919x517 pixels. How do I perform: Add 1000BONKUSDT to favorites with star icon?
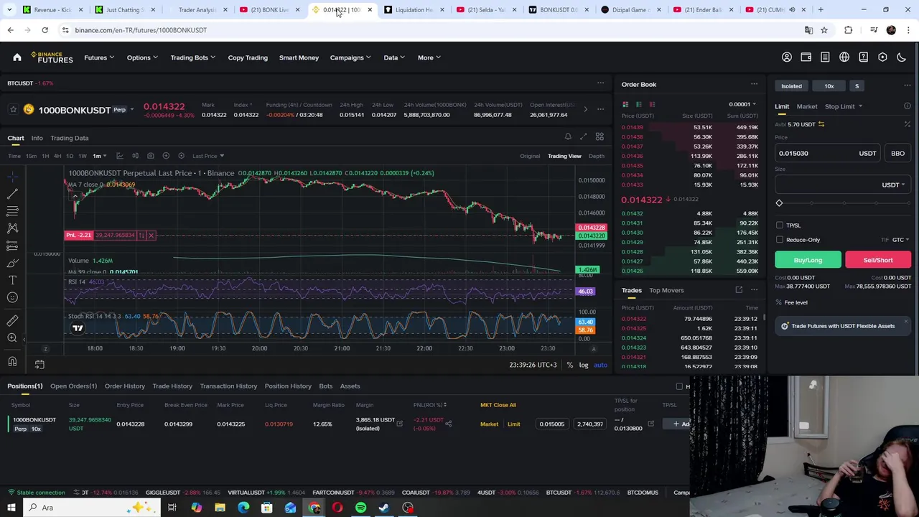click(13, 110)
